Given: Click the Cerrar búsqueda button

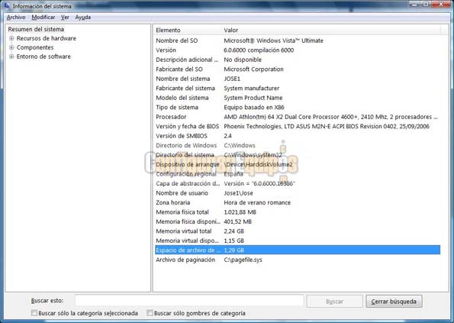Looking at the screenshot, I should 394,302.
